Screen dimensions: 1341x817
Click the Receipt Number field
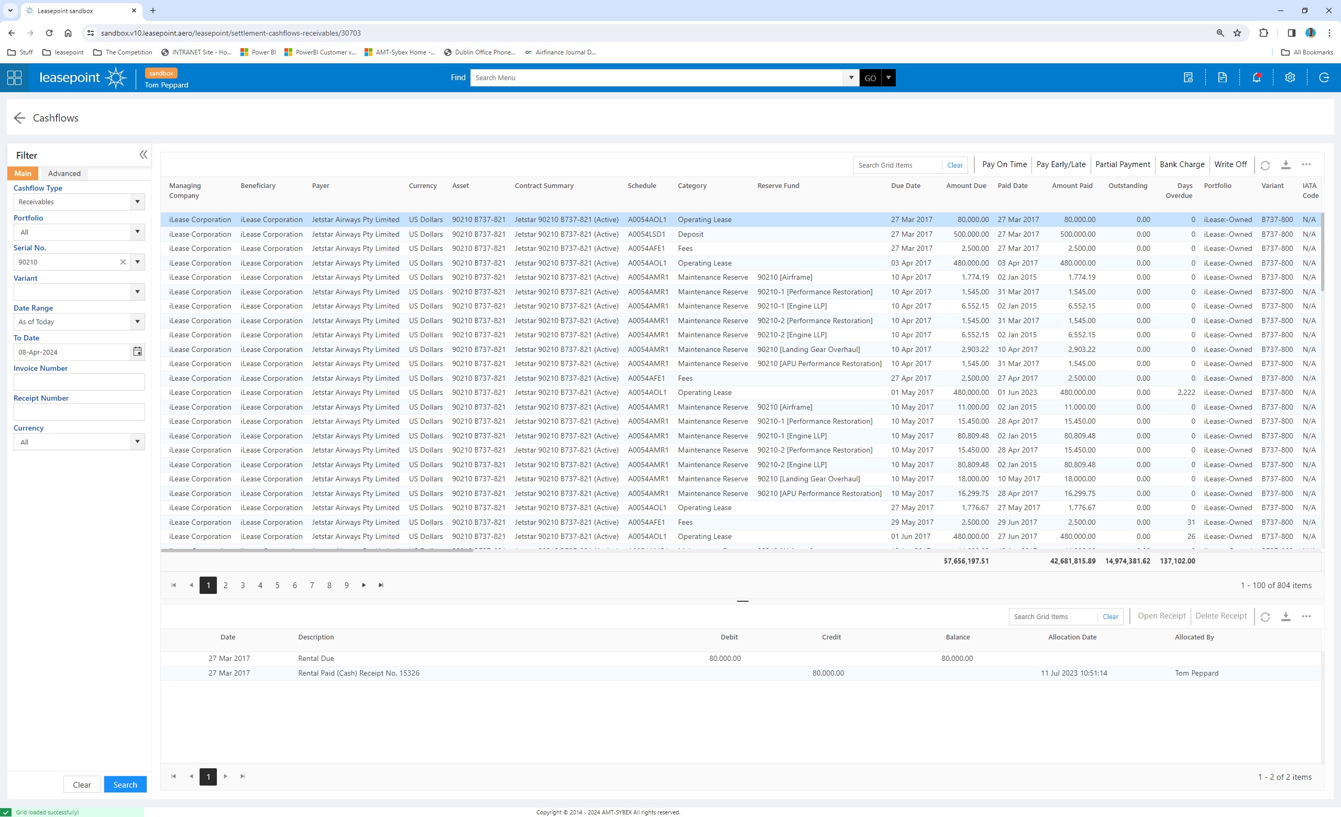pyautogui.click(x=80, y=412)
